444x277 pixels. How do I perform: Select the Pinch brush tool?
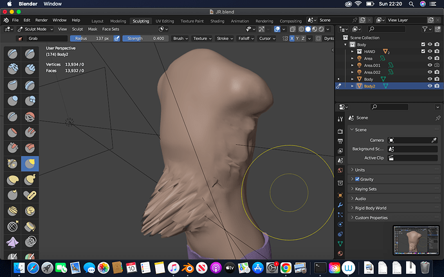pyautogui.click(x=12, y=163)
